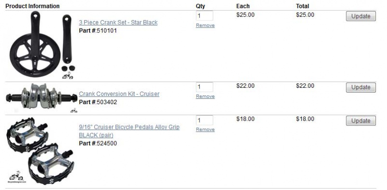
Task: Select the Total column header
Action: [x=303, y=6]
